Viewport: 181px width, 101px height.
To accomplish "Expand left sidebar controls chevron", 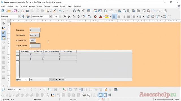I will pos(3,86).
